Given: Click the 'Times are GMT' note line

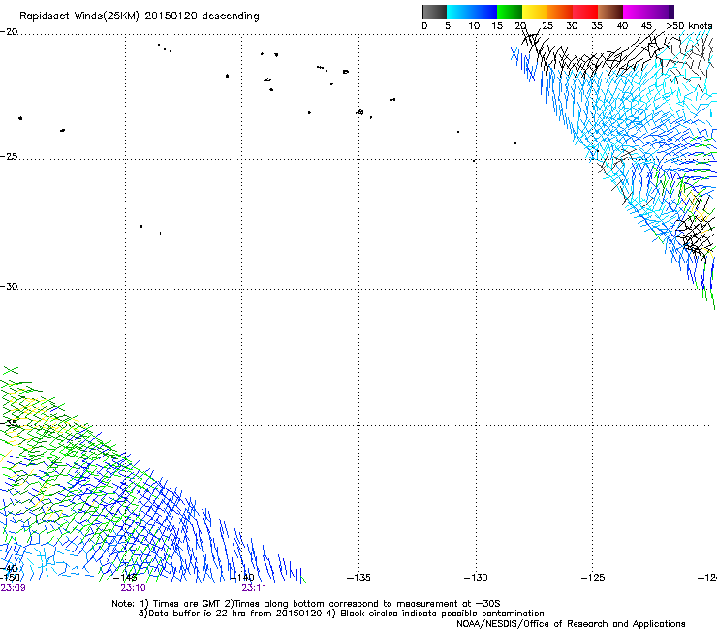Looking at the screenshot, I should (x=306, y=604).
